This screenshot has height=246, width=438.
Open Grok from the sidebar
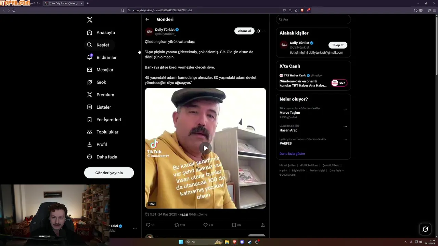tap(97, 82)
